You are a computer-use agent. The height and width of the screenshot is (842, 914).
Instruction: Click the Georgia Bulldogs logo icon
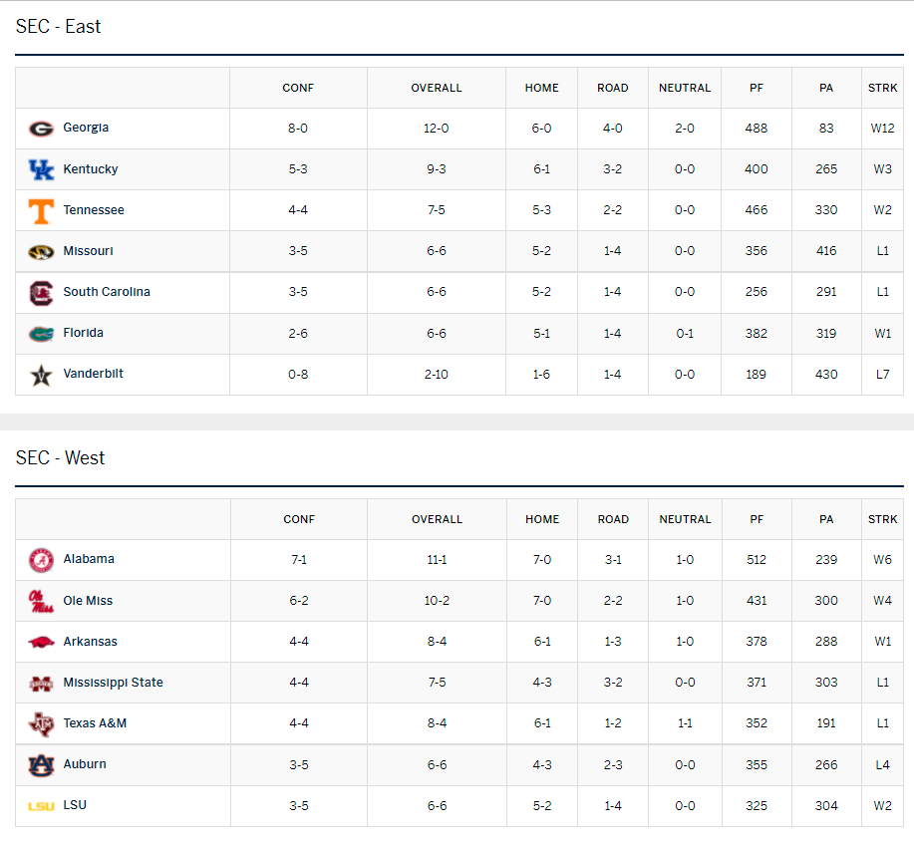point(41,129)
